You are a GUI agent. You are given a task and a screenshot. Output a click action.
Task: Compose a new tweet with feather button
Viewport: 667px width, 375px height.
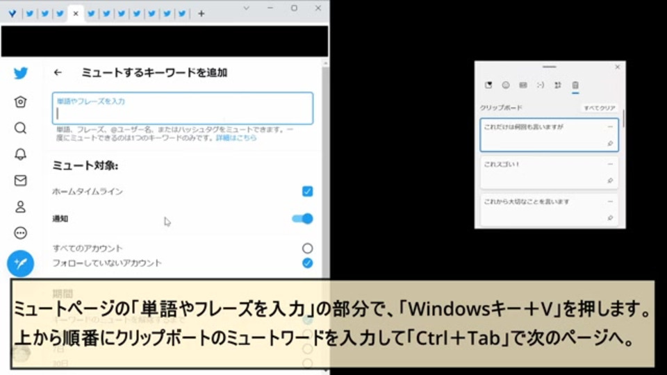point(20,264)
